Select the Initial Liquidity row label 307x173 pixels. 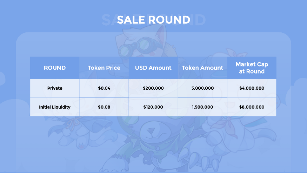pos(55,107)
